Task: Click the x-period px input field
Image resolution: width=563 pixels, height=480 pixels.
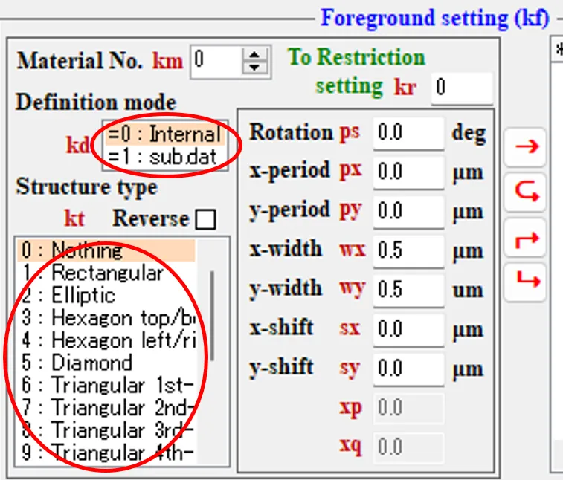Action: click(408, 172)
